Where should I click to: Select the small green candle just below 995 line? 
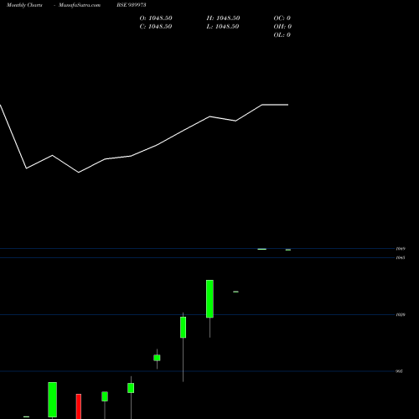[131, 388]
